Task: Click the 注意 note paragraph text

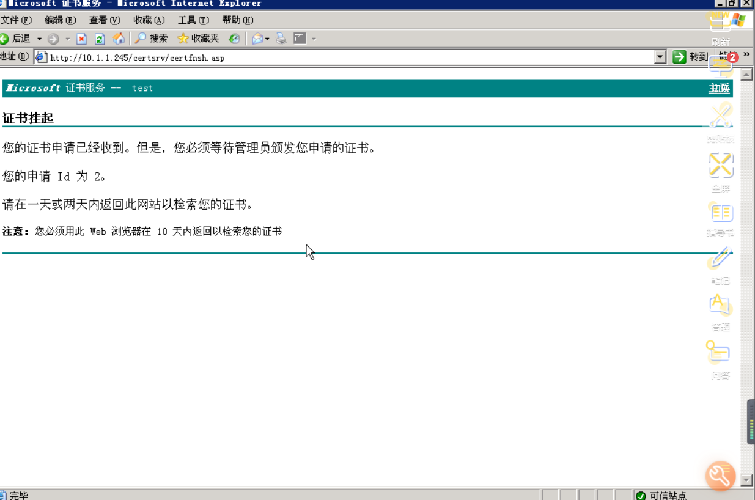Action: (142, 232)
